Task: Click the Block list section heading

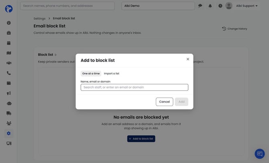Action: [45, 54]
